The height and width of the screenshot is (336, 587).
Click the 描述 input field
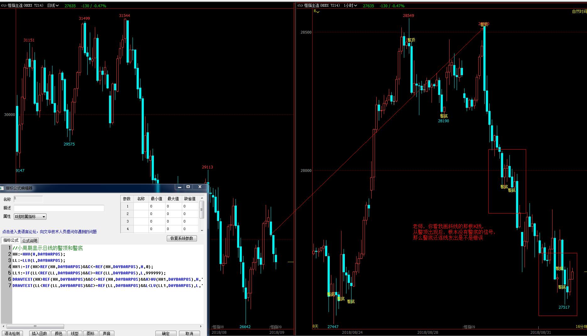[59, 208]
